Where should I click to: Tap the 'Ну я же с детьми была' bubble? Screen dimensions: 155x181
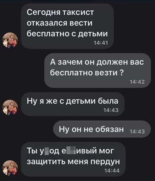click(x=73, y=104)
